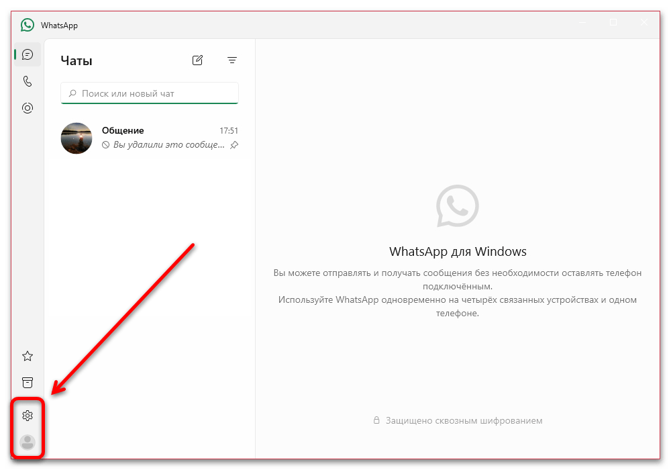Click the pin icon on Общение chat

[x=234, y=145]
